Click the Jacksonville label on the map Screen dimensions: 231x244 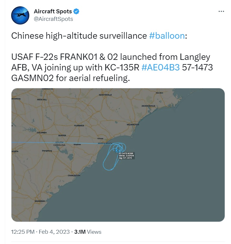coord(148,106)
